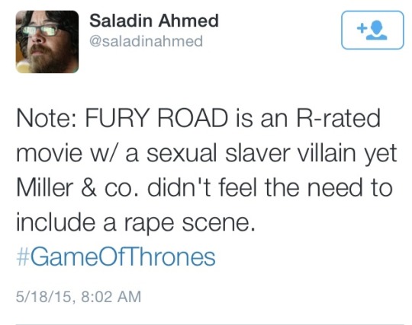Click the glasses in the profile avatar
Image resolution: width=412 pixels, height=325 pixels.
[40, 30]
